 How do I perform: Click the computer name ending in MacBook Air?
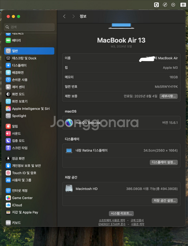[158, 58]
